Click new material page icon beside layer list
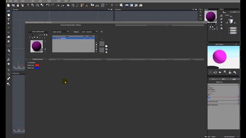 tap(106, 46)
